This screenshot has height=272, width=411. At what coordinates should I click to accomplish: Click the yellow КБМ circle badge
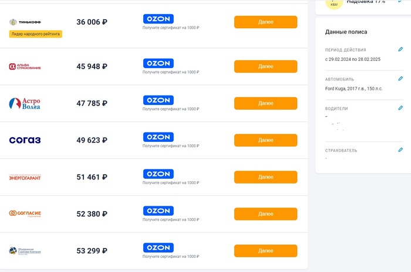click(x=334, y=3)
